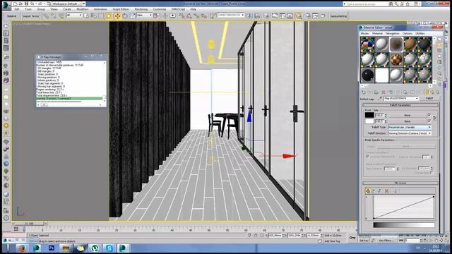This screenshot has height=254, width=452.
Task: Click the Windows Start button
Action: (8, 248)
